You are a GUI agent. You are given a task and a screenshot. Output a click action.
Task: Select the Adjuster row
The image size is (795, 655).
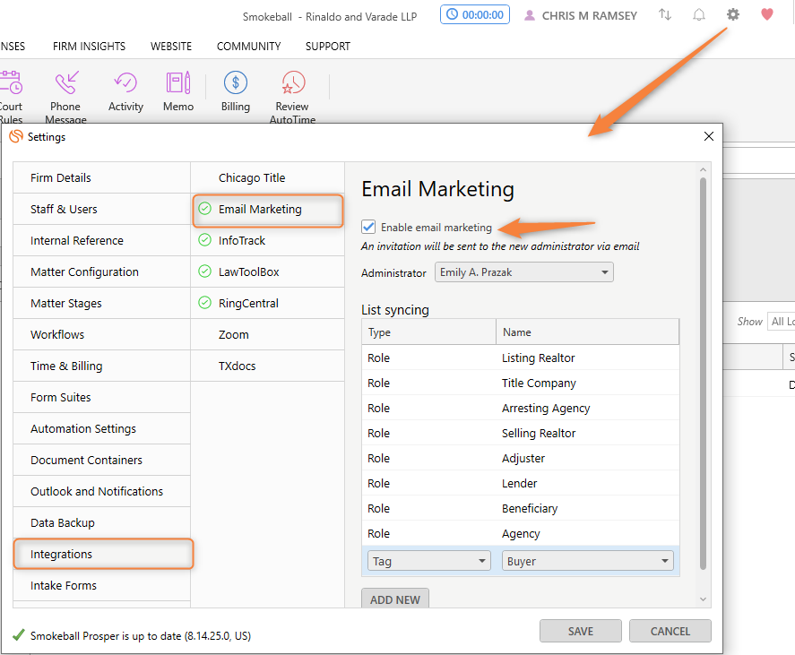pos(521,458)
